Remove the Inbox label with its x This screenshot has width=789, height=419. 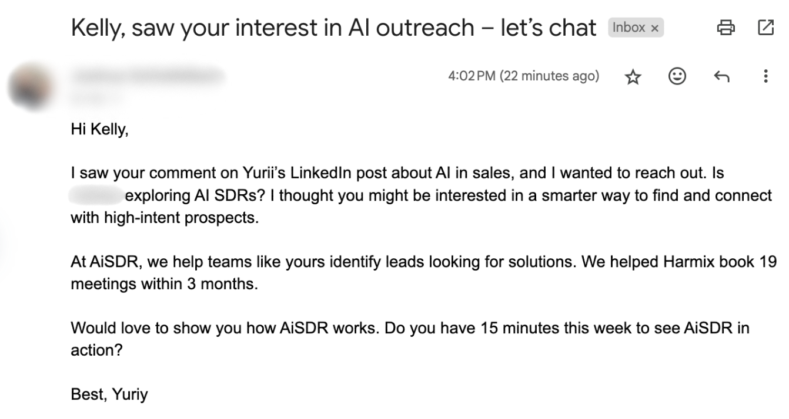coord(655,28)
